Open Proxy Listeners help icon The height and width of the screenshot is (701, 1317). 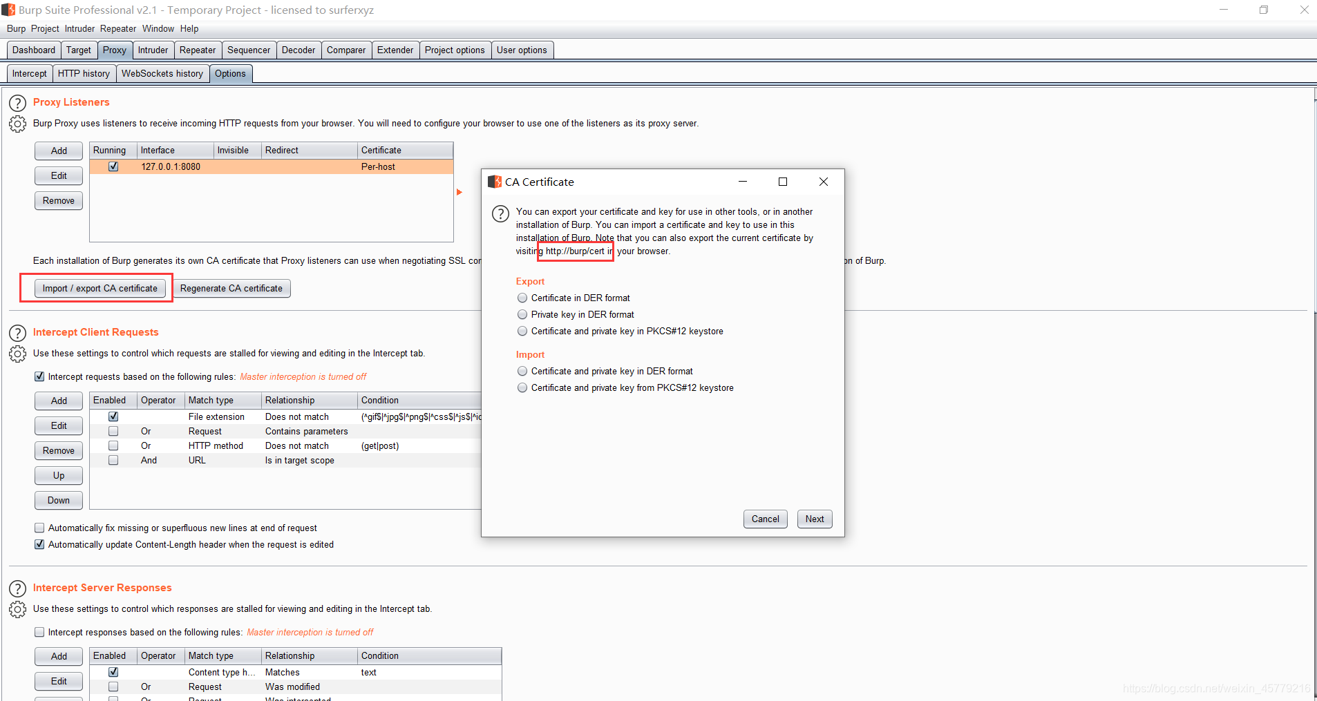[x=17, y=104]
